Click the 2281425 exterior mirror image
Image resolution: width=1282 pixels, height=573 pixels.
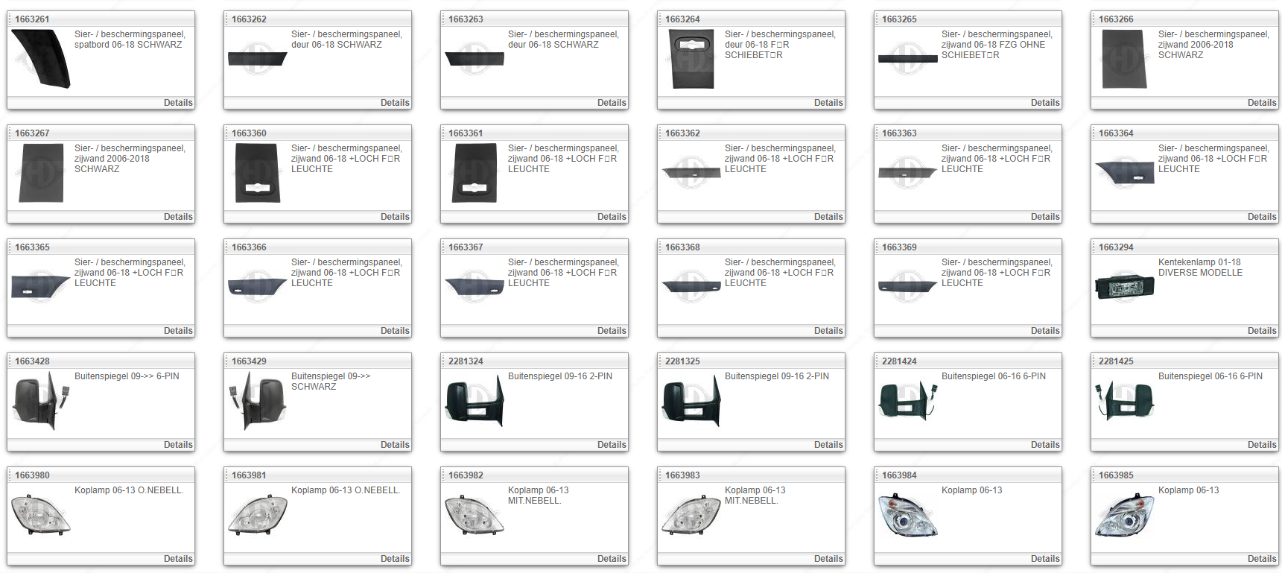tap(1125, 402)
